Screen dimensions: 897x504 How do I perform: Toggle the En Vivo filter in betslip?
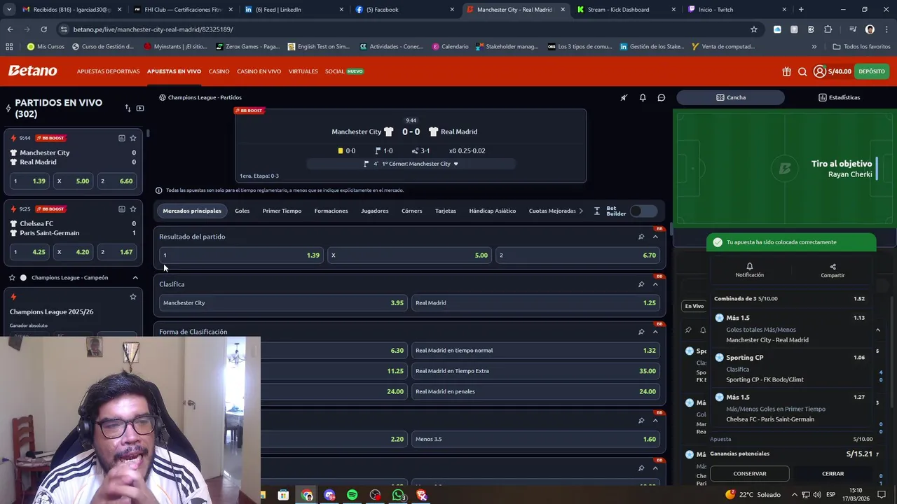[x=694, y=306]
